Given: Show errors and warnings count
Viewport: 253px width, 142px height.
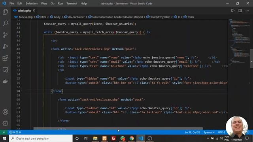Looking at the screenshot, I should pos(15,132).
